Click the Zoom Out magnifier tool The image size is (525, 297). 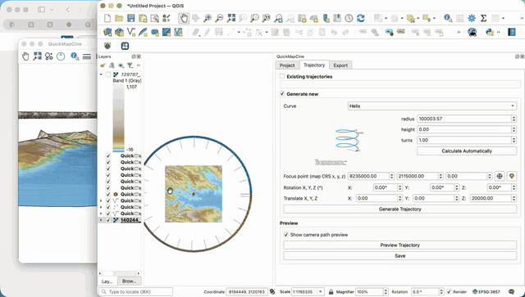[219, 18]
